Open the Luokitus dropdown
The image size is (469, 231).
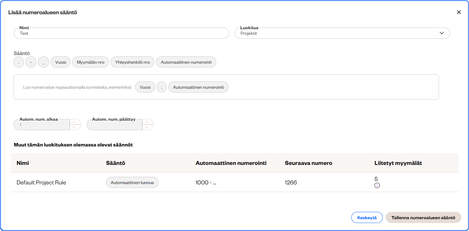(342, 33)
